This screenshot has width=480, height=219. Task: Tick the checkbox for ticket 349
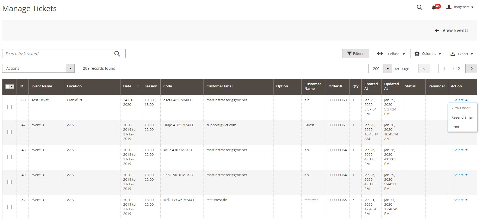[9, 182]
